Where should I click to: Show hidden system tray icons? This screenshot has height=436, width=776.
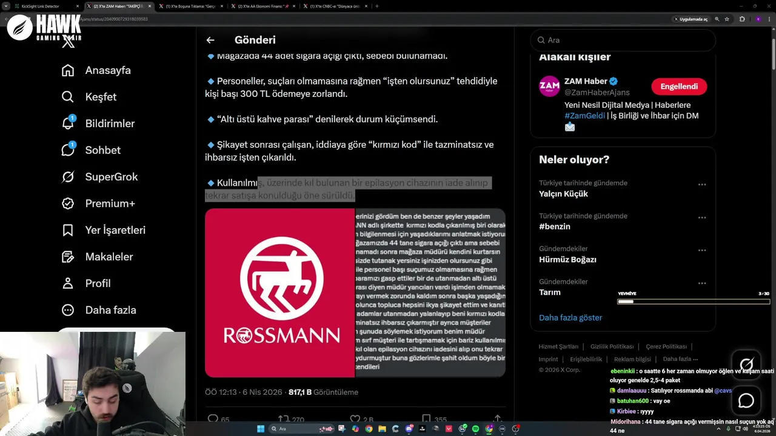point(718,429)
